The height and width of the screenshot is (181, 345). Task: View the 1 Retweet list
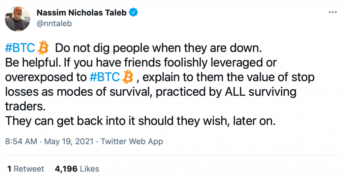click(x=26, y=169)
